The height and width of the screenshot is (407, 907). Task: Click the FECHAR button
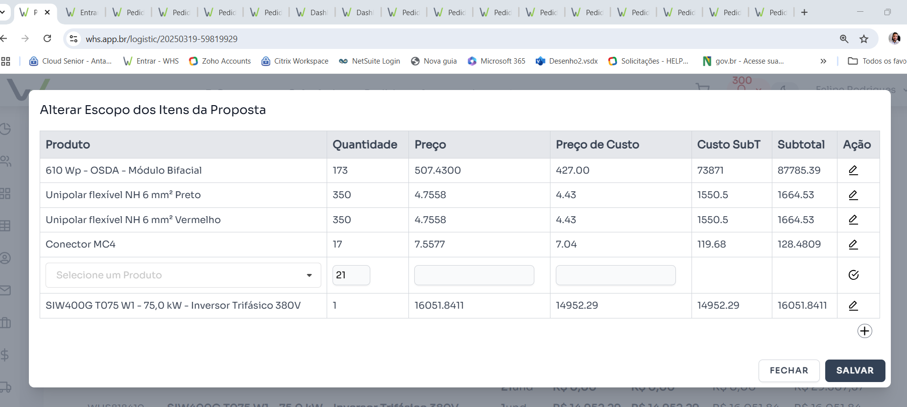788,371
